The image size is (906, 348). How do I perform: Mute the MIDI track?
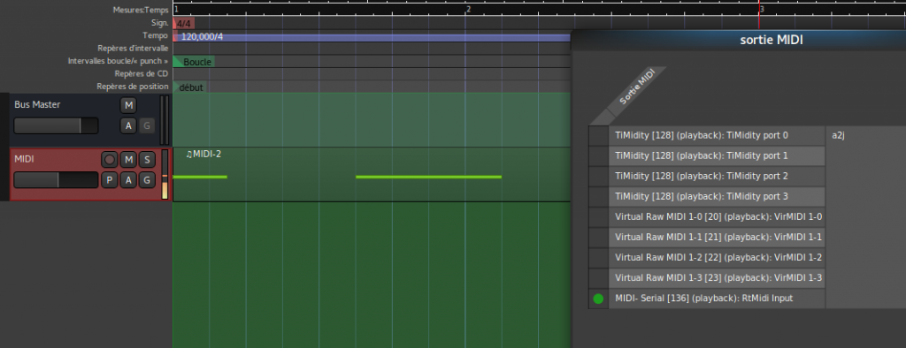(128, 160)
